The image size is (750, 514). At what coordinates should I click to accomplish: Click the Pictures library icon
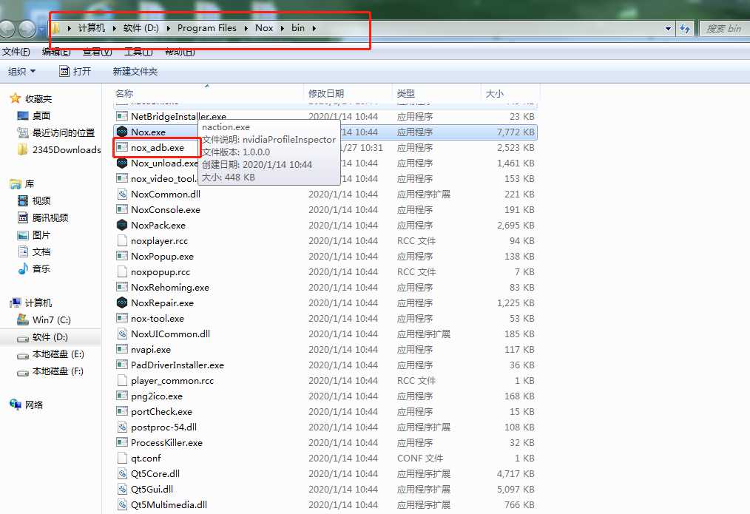click(x=22, y=234)
